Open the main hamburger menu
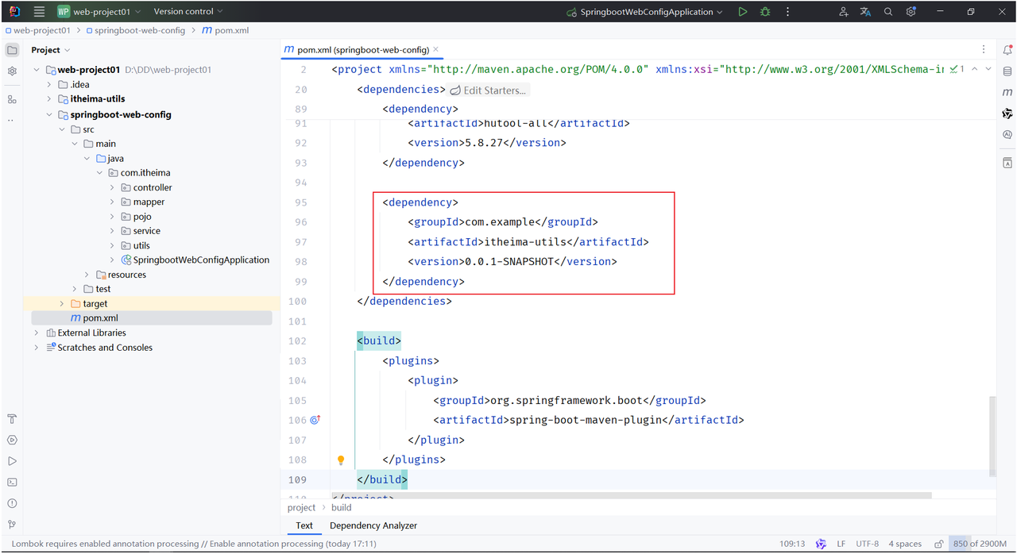This screenshot has height=554, width=1017. click(x=39, y=12)
